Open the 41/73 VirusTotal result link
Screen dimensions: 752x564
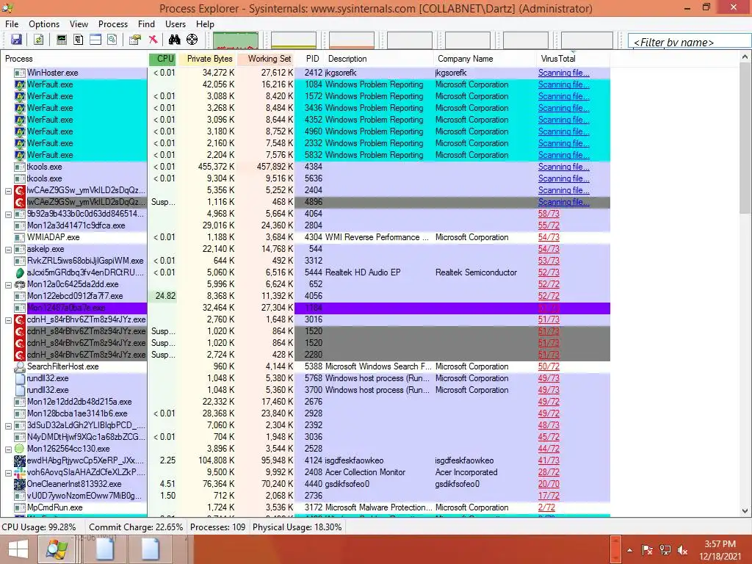tap(549, 460)
